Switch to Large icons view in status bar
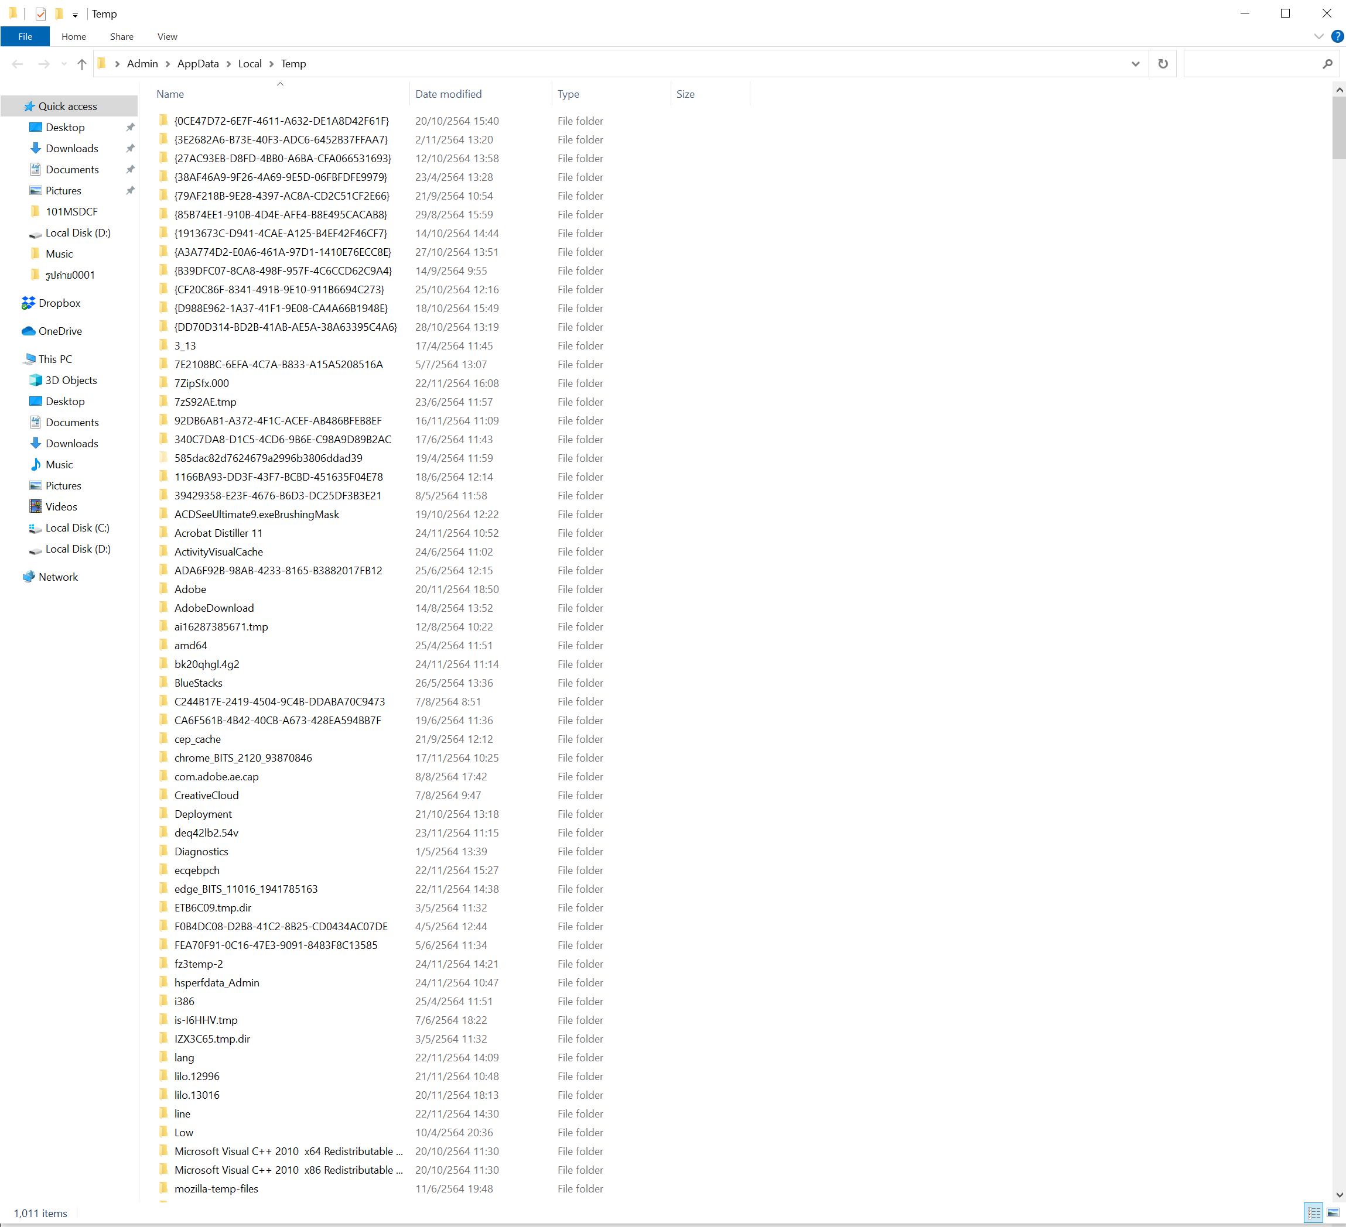1346x1227 pixels. coord(1333,1213)
